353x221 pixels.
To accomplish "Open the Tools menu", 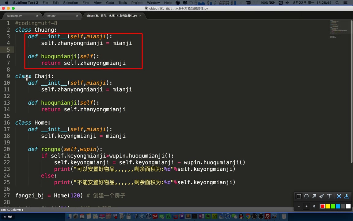I will click(x=122, y=3).
